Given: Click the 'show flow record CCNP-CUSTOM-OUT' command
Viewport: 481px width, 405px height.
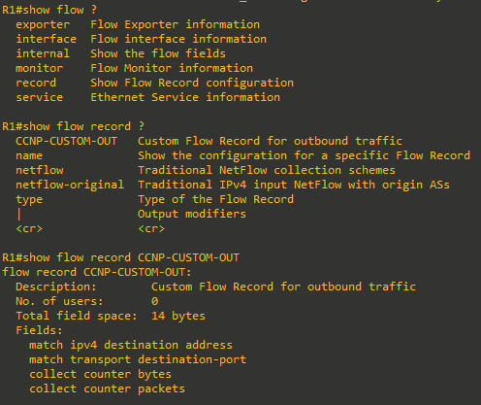Looking at the screenshot, I should pyautogui.click(x=121, y=257).
